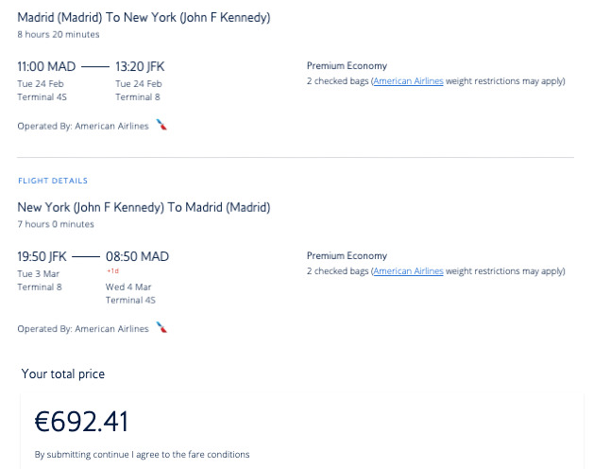Click Wed 4 Mar arrival date

pos(128,287)
